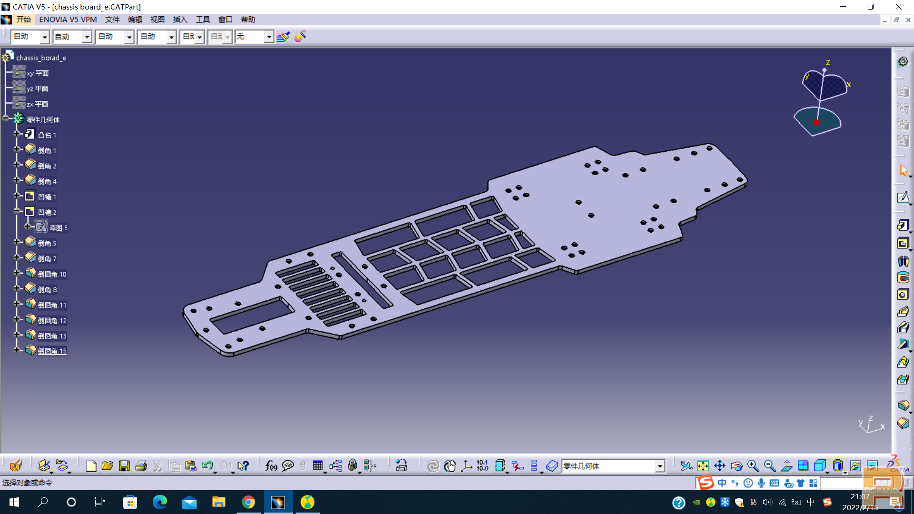Click the Update All icon
The height and width of the screenshot is (514, 914).
point(433,466)
